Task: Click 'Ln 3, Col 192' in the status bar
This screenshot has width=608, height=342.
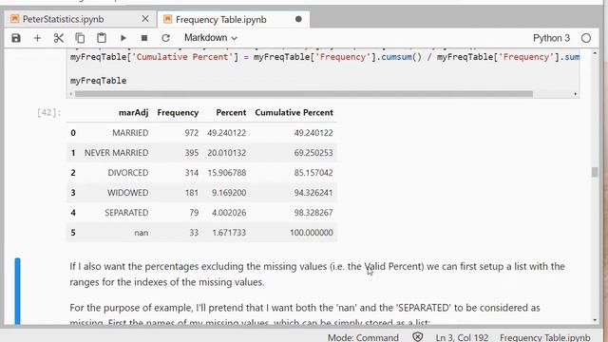Action: pyautogui.click(x=462, y=337)
